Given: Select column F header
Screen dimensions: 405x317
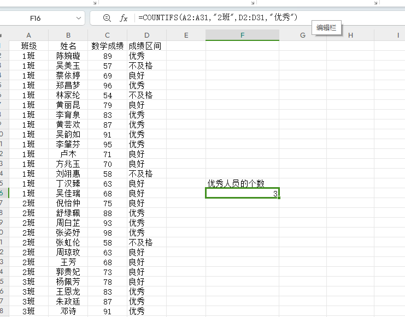Looking at the screenshot, I should (x=242, y=35).
